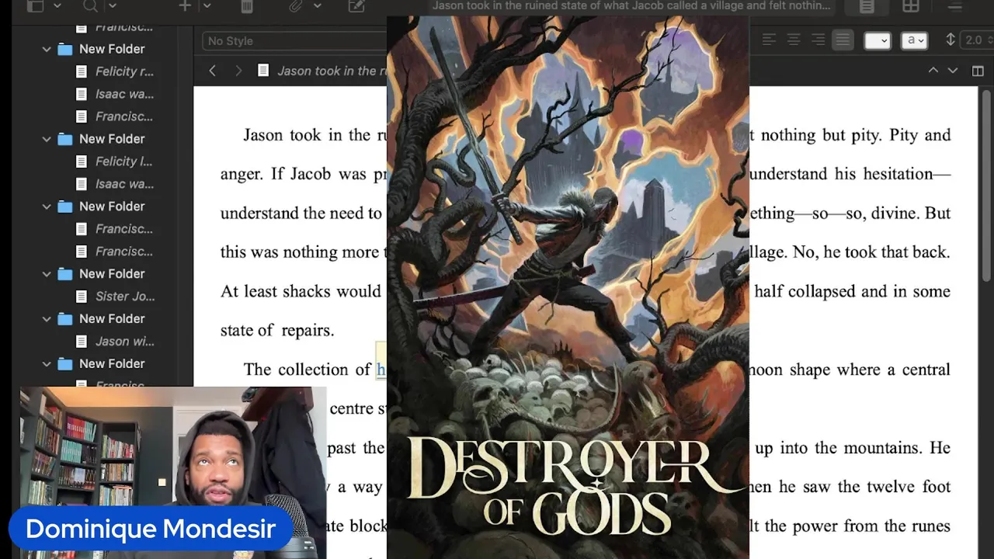
Task: Collapse New Folder containing Felicity l...
Action: coord(47,139)
